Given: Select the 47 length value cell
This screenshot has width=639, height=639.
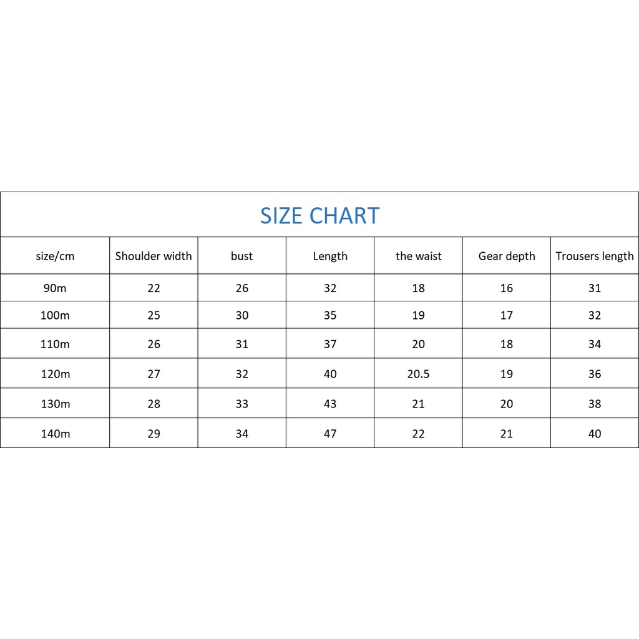Looking at the screenshot, I should [330, 434].
